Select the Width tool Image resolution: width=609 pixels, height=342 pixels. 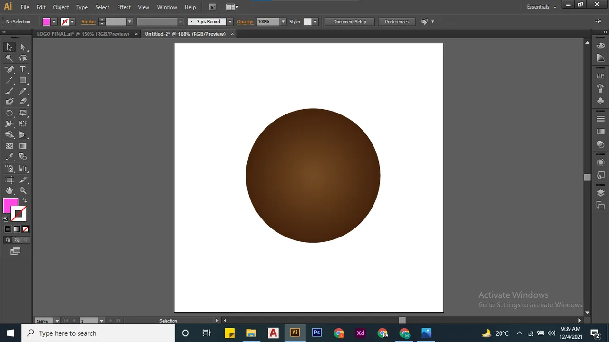point(9,124)
